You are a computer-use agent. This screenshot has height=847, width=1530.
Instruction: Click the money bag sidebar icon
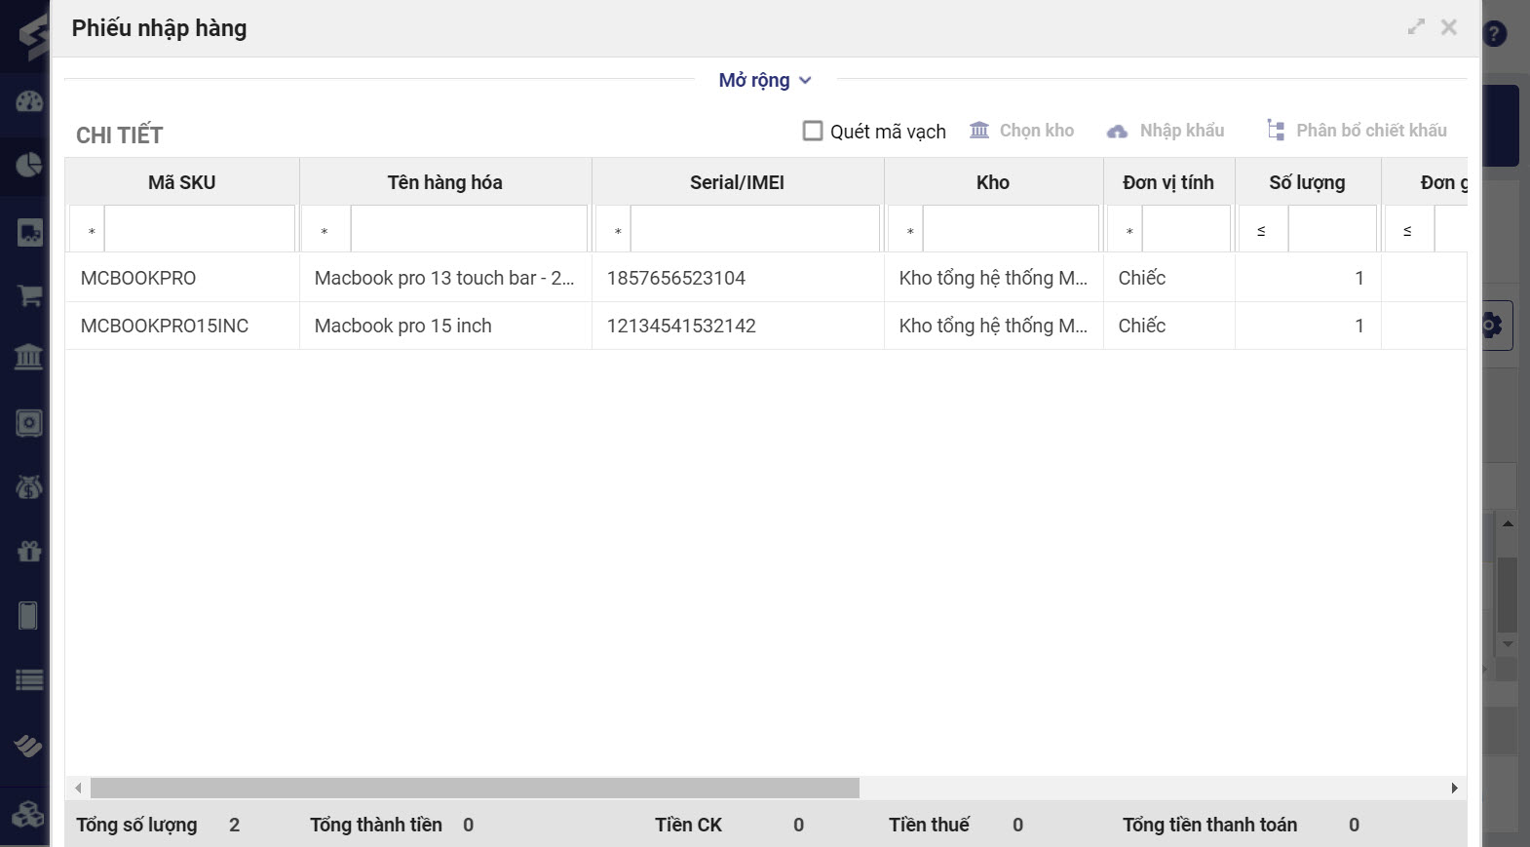pos(28,486)
